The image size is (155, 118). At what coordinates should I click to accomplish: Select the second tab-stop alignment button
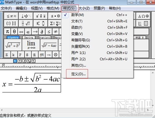(x=20, y=61)
